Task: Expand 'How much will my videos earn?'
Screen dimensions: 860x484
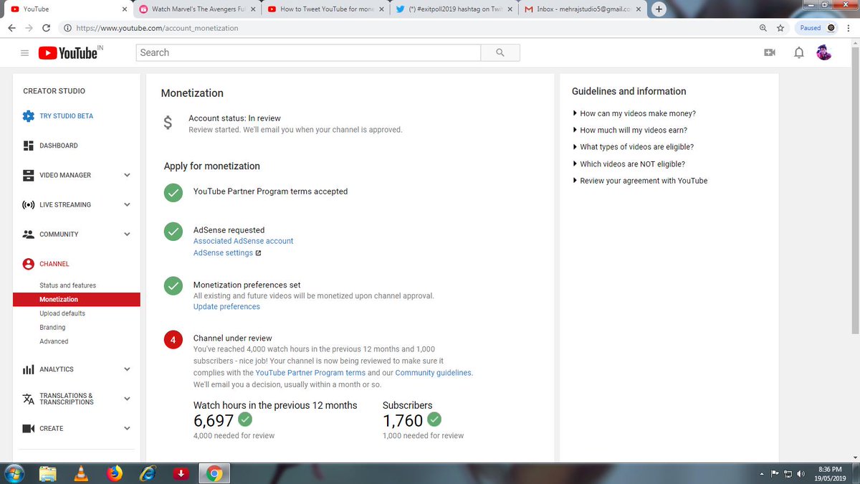Action: point(630,131)
